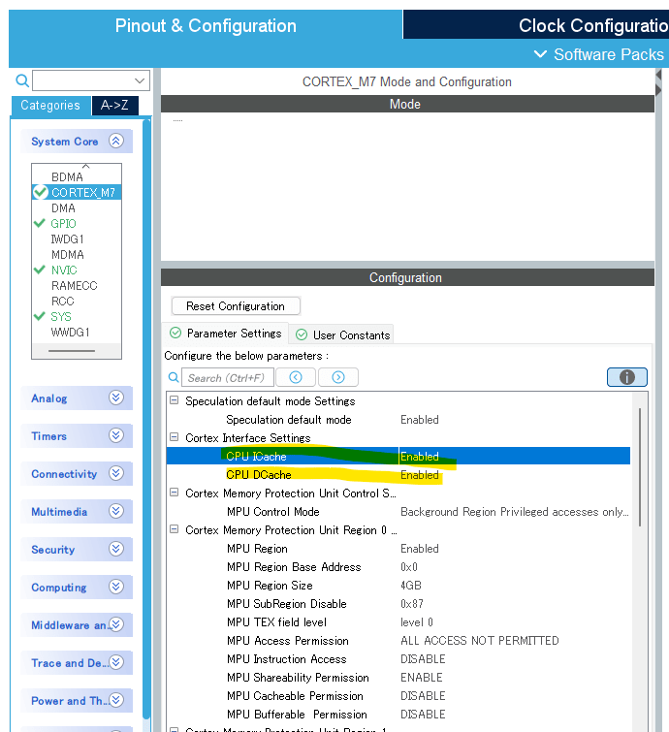
Task: Change MPU Region Size 4GB value
Action: coord(411,586)
